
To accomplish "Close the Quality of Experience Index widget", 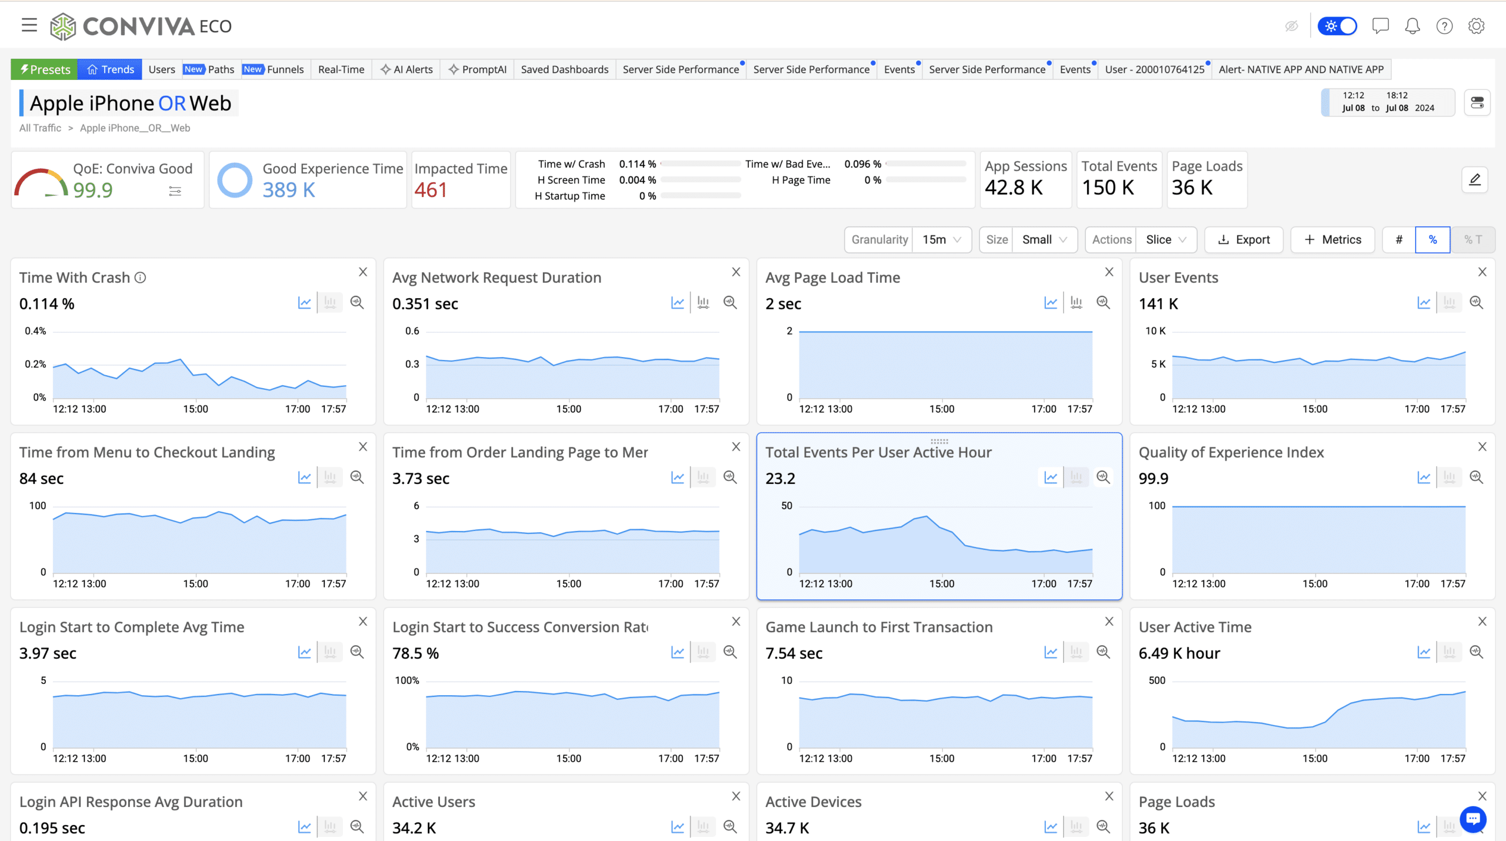I will coord(1482,446).
